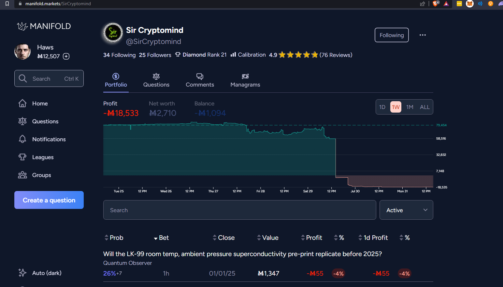Screen dimensions: 503x287
Task: Sort the table by 1d Profit column
Action: [x=373, y=238]
